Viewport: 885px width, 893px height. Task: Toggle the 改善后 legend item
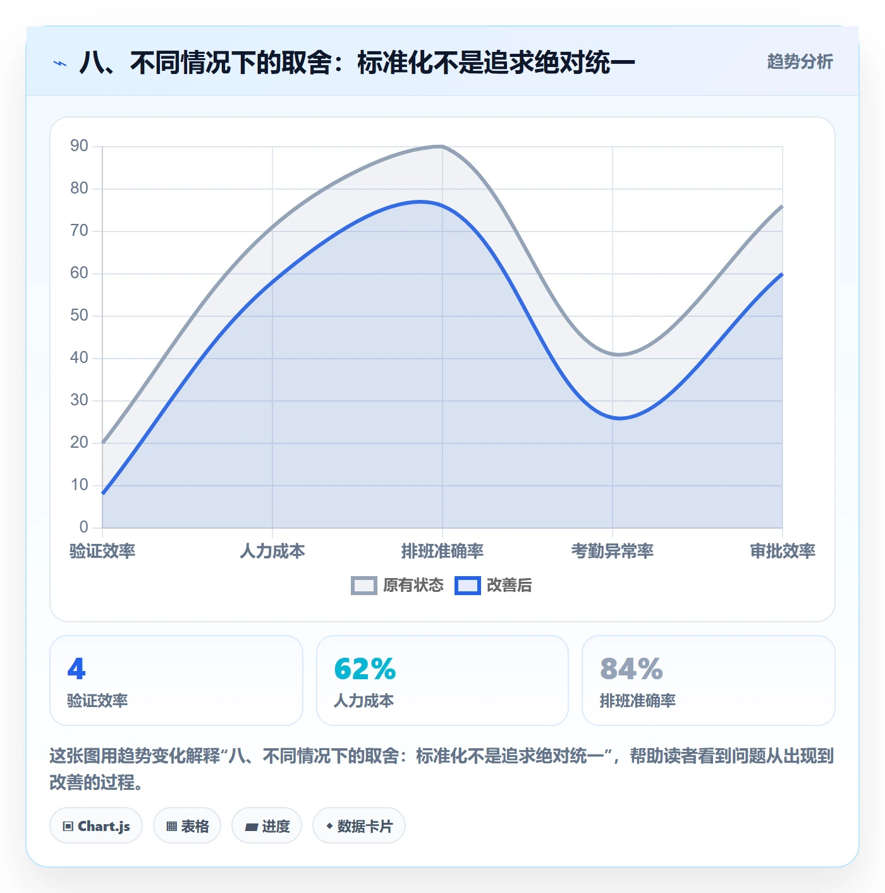tap(493, 585)
